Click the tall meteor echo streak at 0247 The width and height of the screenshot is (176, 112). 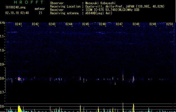[123, 76]
